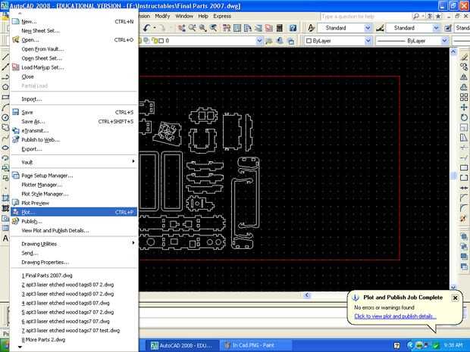
Task: Activate the Pan realtime tool
Action: 182,28
